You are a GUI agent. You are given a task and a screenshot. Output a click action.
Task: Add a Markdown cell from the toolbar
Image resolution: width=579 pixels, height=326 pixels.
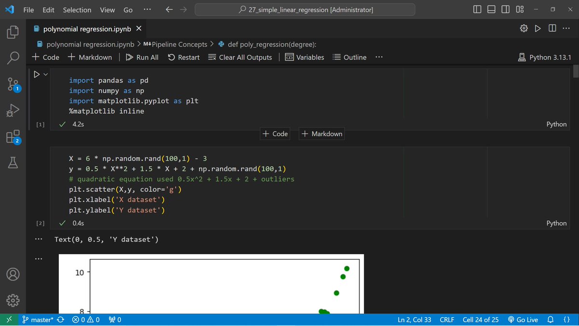(90, 57)
